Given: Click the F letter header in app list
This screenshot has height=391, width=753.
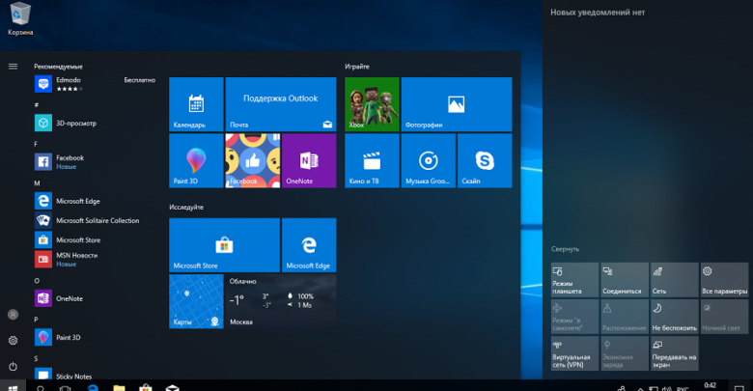Looking at the screenshot, I should pyautogui.click(x=36, y=144).
